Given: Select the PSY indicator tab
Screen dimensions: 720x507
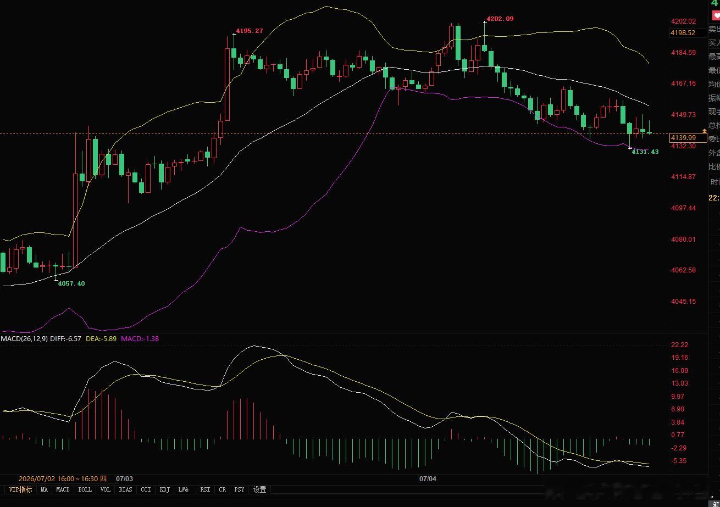Looking at the screenshot, I should (x=239, y=489).
